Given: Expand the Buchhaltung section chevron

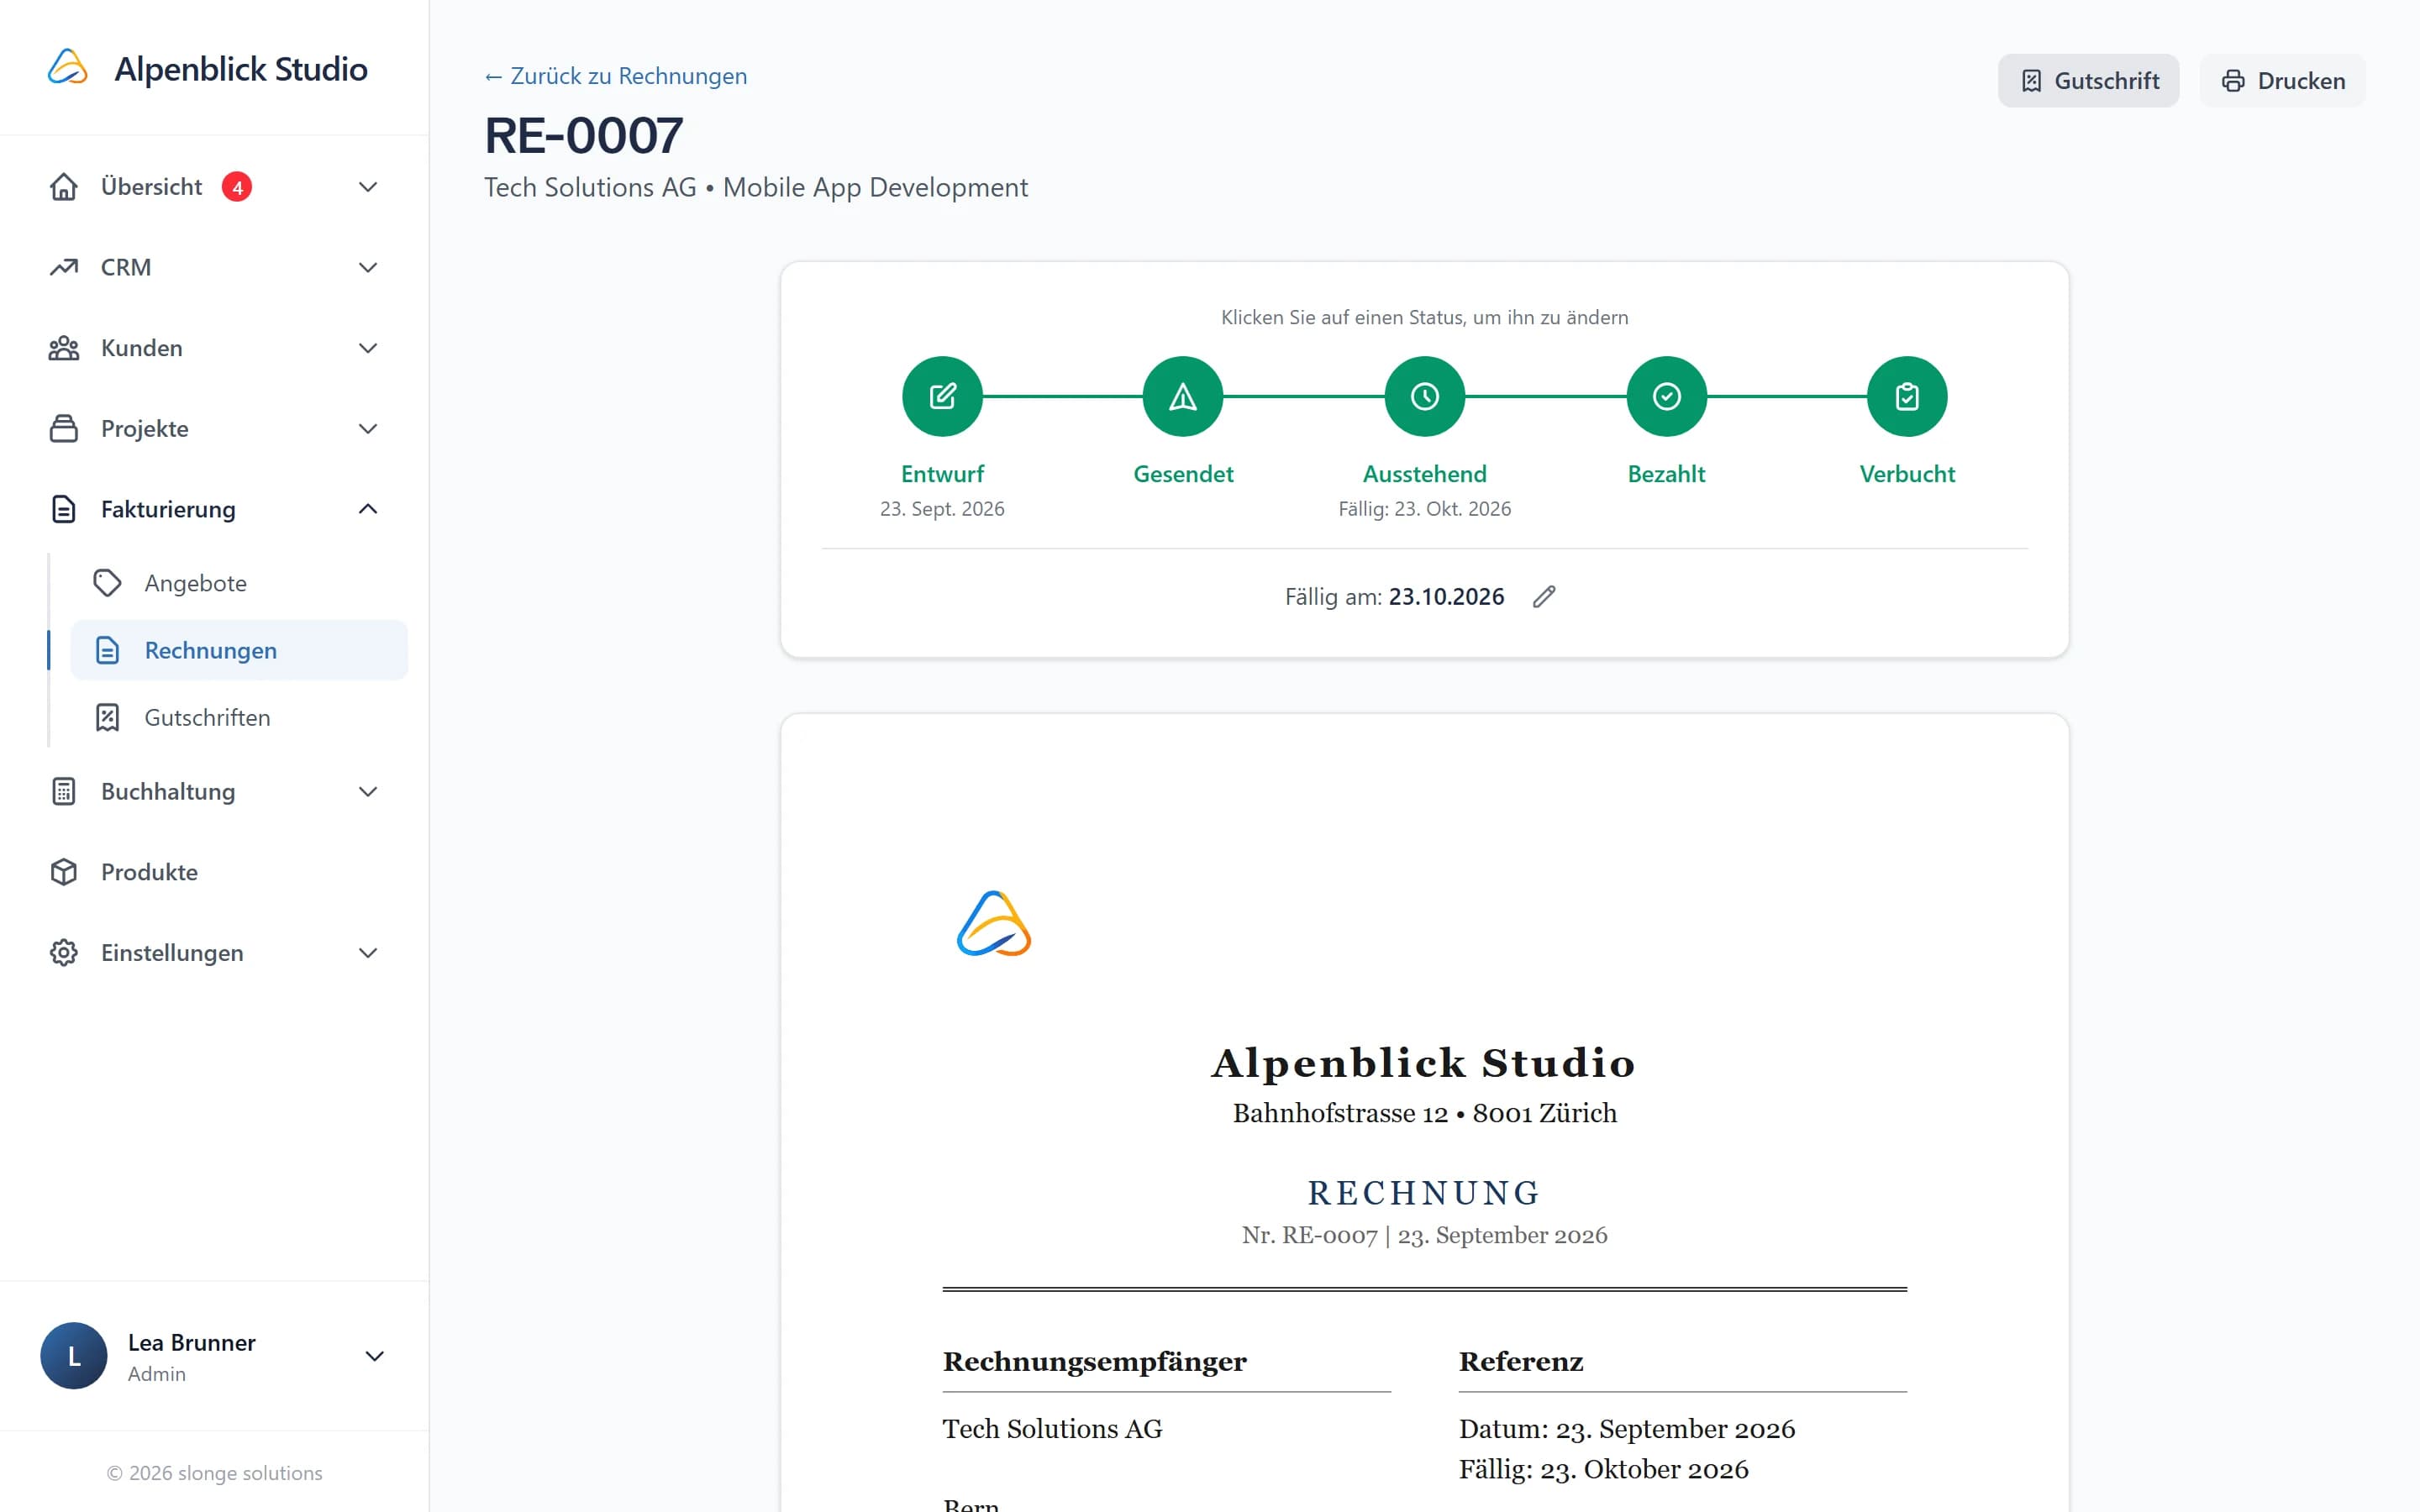Looking at the screenshot, I should coord(368,791).
